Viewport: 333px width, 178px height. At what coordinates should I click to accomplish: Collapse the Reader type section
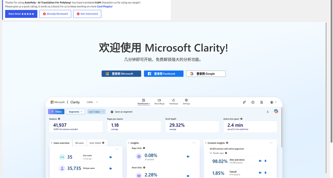211,153
